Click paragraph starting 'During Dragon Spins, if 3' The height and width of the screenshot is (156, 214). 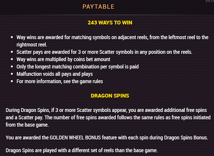tap(108, 118)
